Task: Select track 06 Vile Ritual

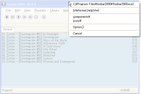Action: tap(70, 49)
